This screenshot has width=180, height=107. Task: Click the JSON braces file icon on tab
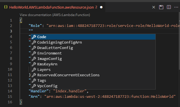[6, 7]
